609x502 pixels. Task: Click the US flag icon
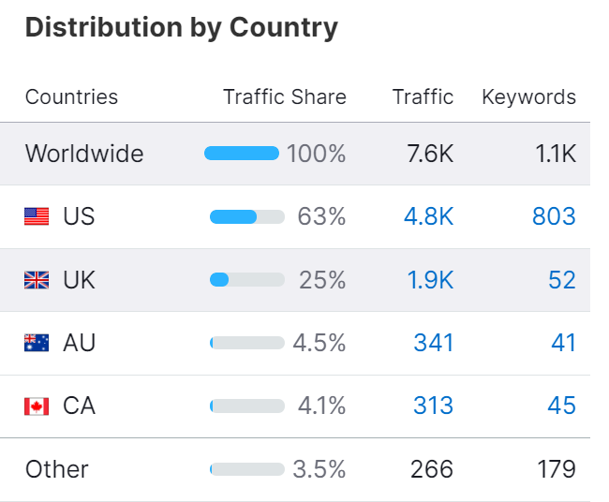[x=37, y=217]
